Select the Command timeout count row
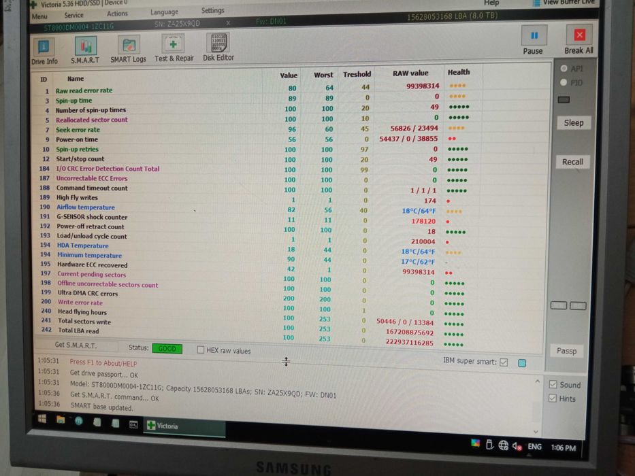This screenshot has width=635, height=476. click(253, 188)
